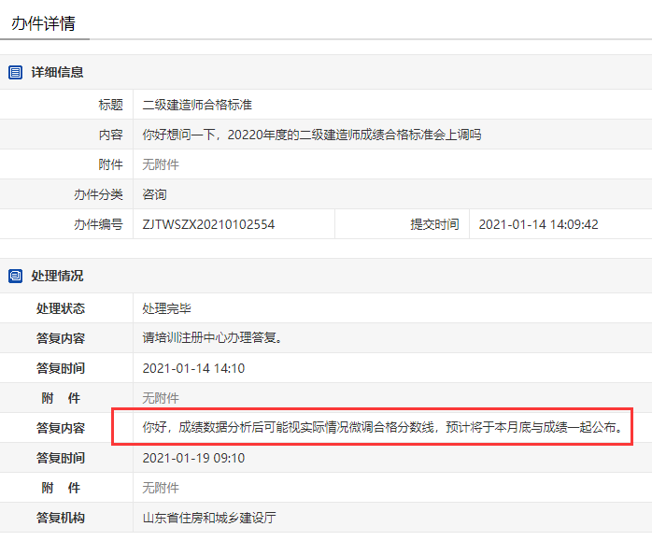
Task: Open the 办件详情 tab heading
Action: (43, 23)
